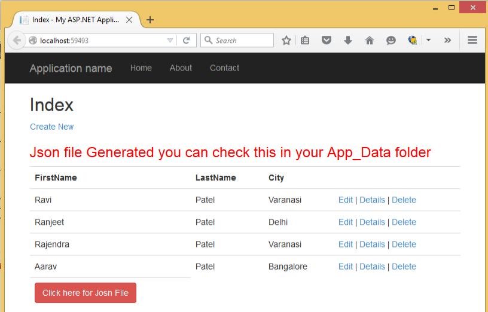The height and width of the screenshot is (312, 488).
Task: Click the chat smiley icon in toolbar
Action: click(x=391, y=40)
